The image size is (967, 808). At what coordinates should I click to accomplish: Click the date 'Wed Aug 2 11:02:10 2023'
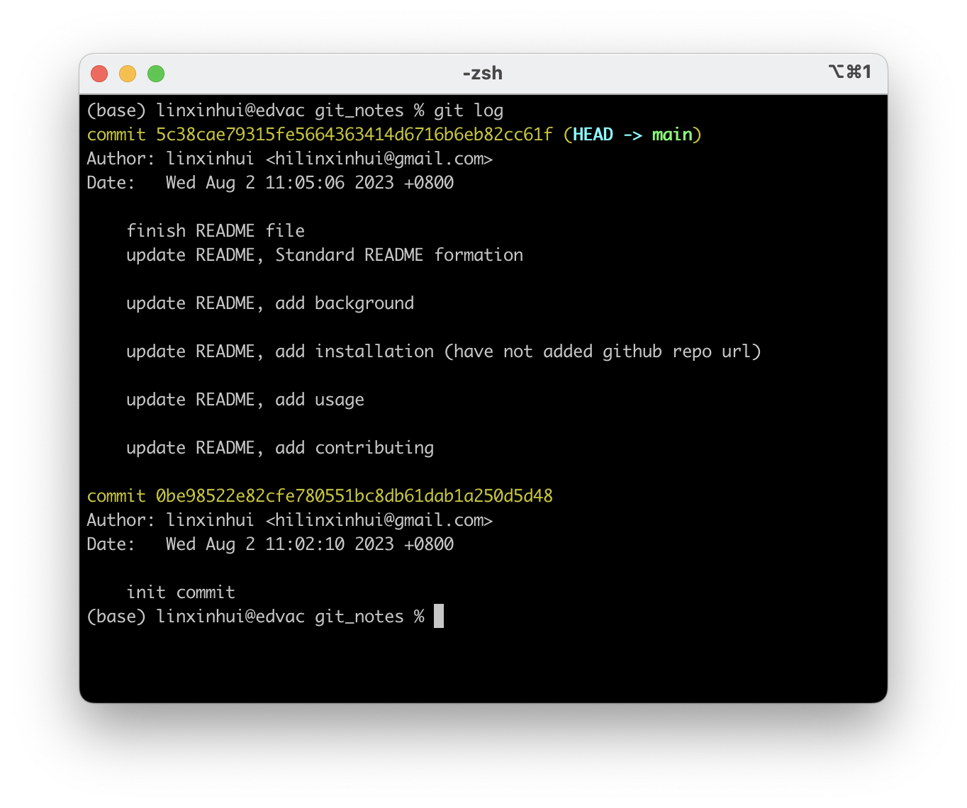pos(279,544)
